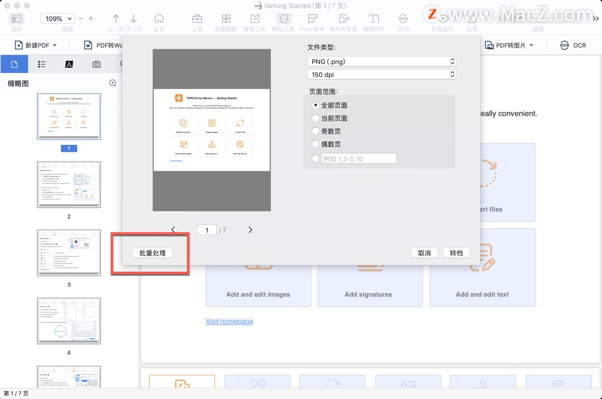This screenshot has height=399, width=602.
Task: Open the Visit homepage link
Action: coord(229,322)
